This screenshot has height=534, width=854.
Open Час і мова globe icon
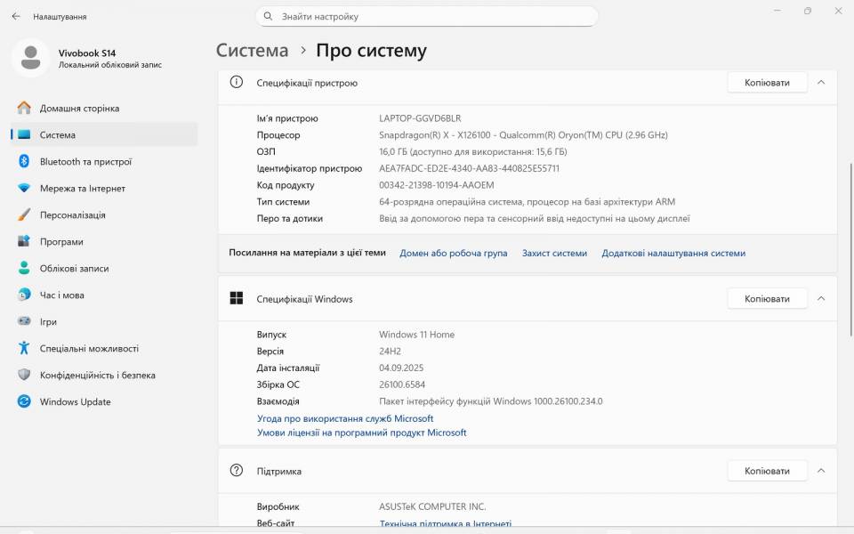[24, 295]
